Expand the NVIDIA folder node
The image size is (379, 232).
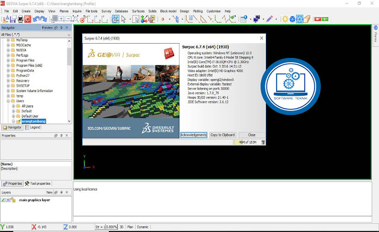pos(8,50)
